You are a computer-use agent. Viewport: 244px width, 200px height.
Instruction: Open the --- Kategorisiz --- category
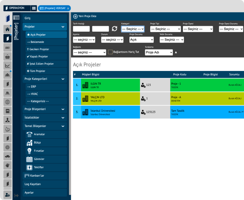click(x=46, y=101)
